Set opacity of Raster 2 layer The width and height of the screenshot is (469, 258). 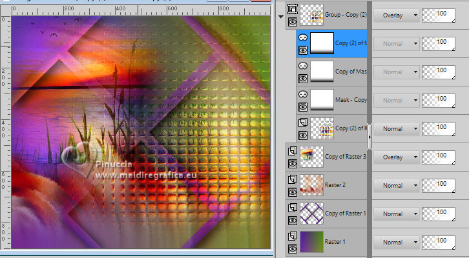tap(439, 186)
